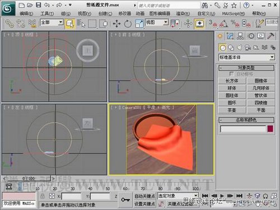
Task: Open the Standard Primitives dropdown
Action: [x=247, y=57]
